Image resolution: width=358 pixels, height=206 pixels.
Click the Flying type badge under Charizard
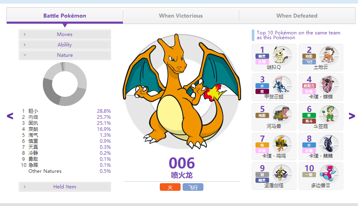click(x=193, y=187)
